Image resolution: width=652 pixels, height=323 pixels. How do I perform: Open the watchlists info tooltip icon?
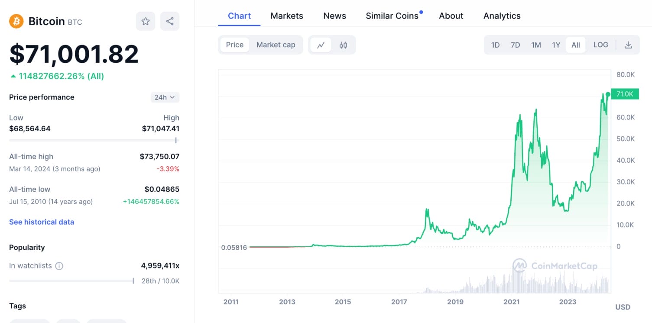[59, 266]
